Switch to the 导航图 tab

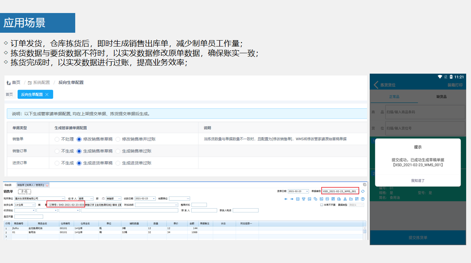[x=8, y=185]
